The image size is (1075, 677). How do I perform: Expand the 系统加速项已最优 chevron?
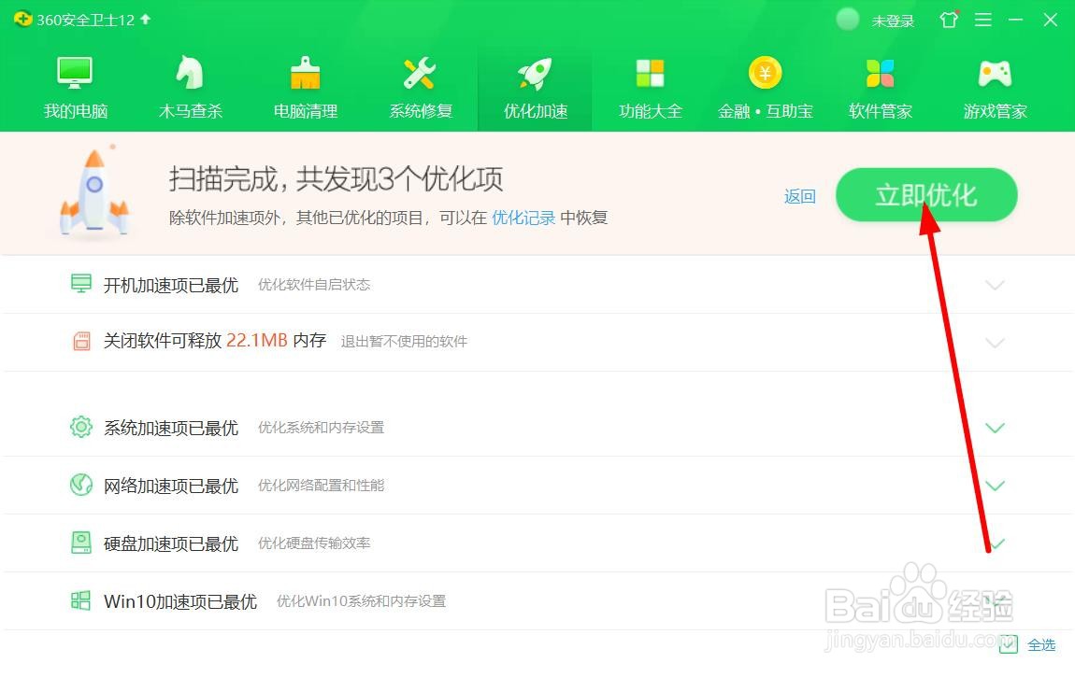pos(995,428)
